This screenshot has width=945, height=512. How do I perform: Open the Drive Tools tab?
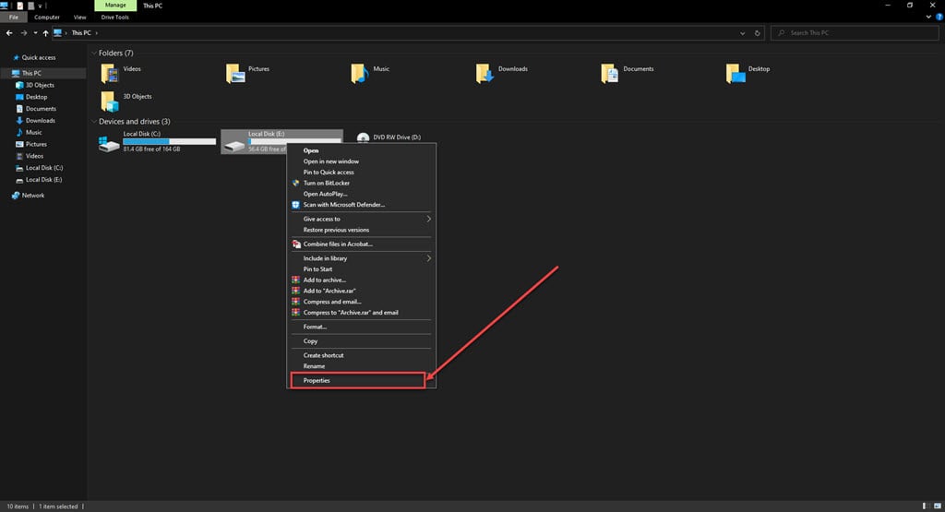[x=115, y=18]
